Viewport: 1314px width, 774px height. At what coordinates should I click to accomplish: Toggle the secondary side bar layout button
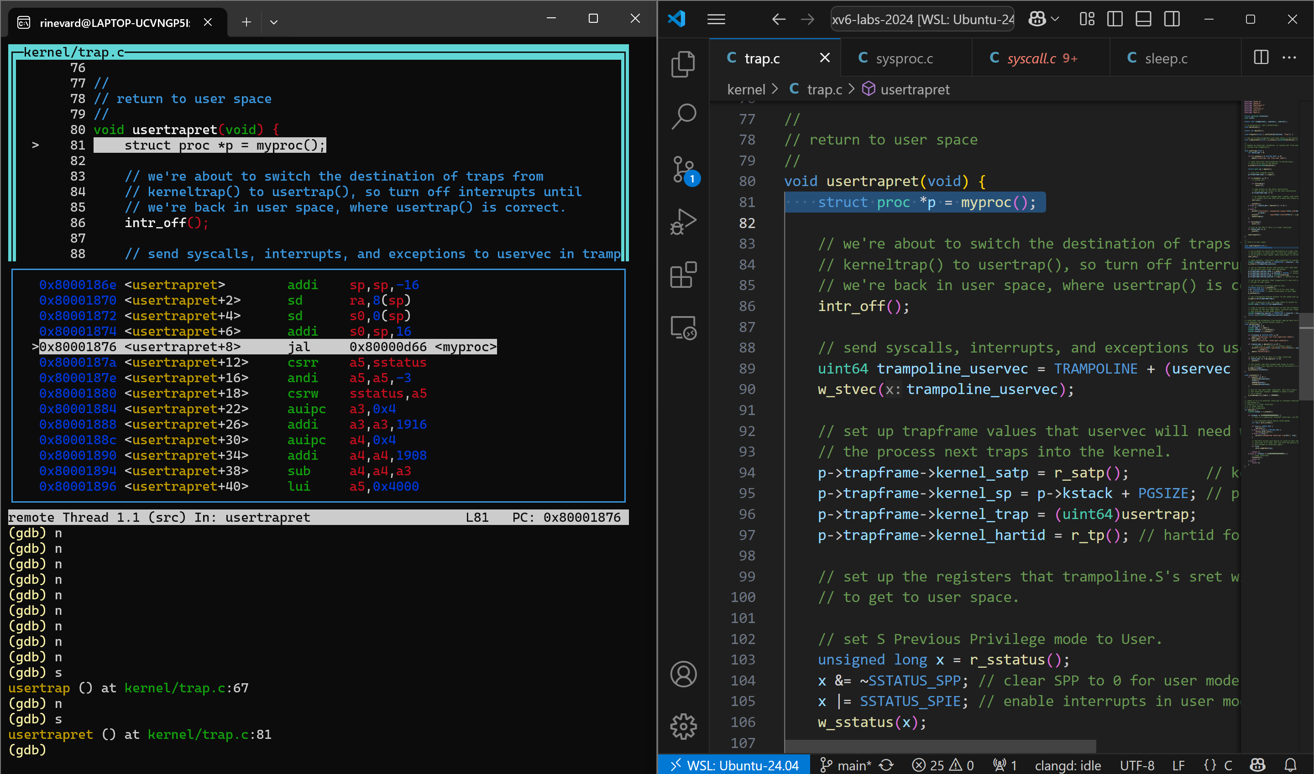click(x=1172, y=19)
